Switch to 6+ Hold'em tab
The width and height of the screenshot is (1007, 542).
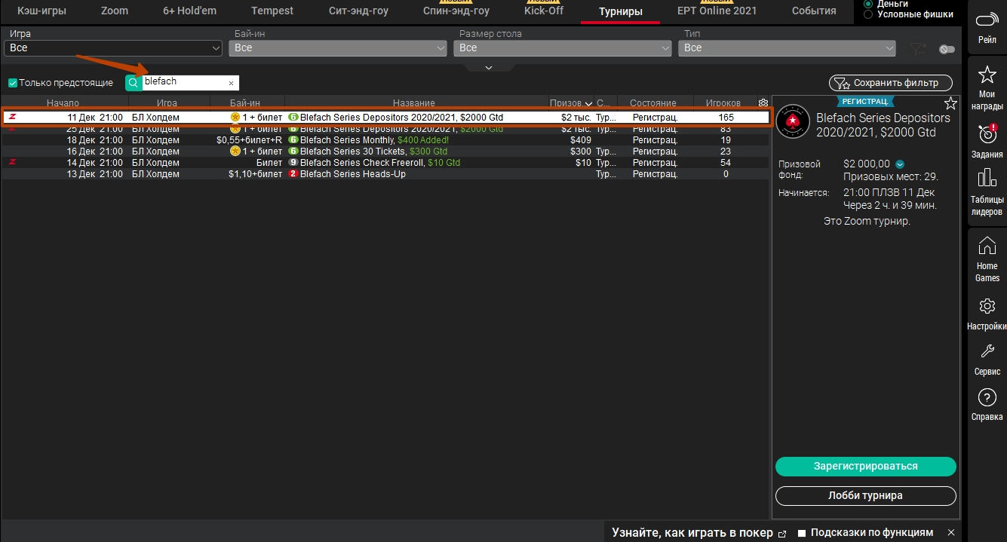[190, 11]
